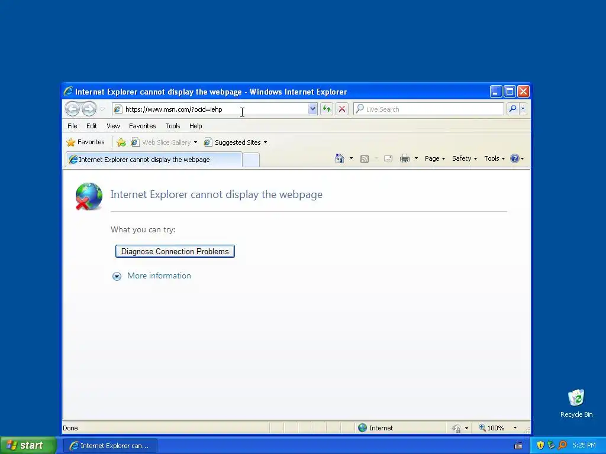Open the Security Center shield tray icon
606x454 pixels.
pos(540,445)
